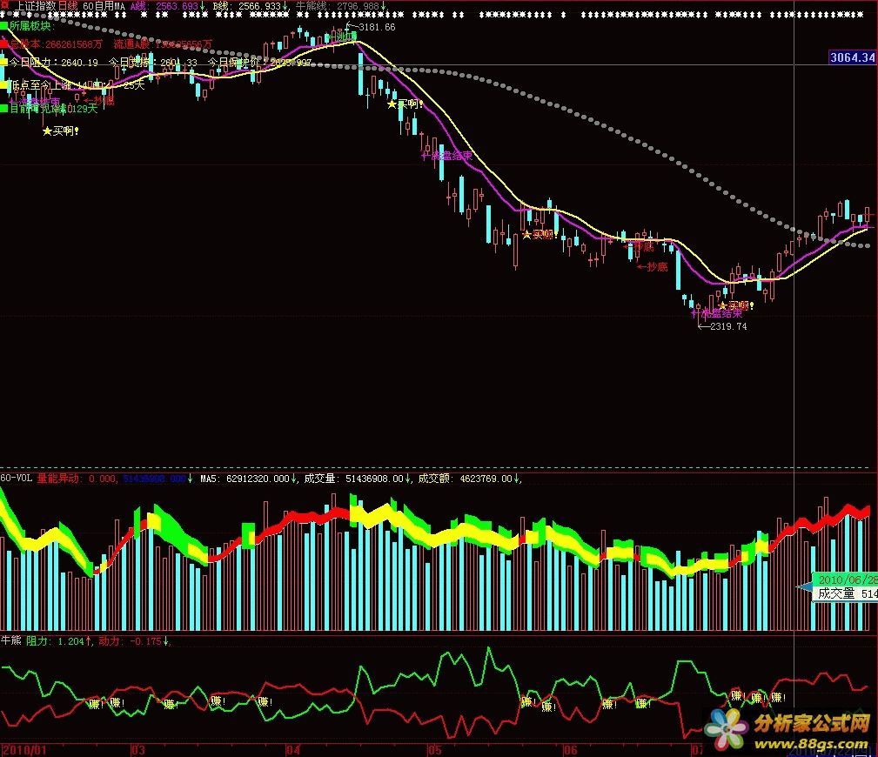Viewport: 878px width, 757px height.
Task: Click the 买啊! star signal after the April peak
Action: (x=405, y=104)
